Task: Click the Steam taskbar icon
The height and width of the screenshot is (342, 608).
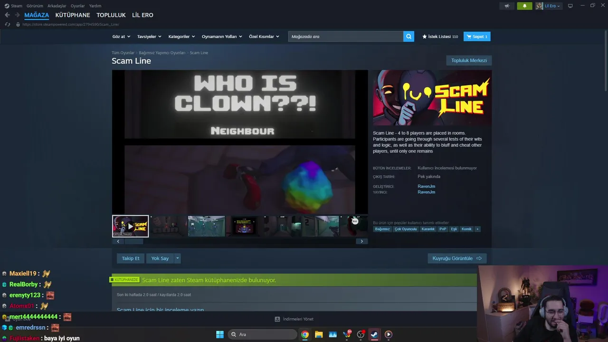Action: coord(374,334)
